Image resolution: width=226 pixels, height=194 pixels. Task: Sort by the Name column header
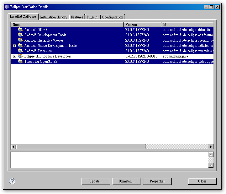pos(67,25)
